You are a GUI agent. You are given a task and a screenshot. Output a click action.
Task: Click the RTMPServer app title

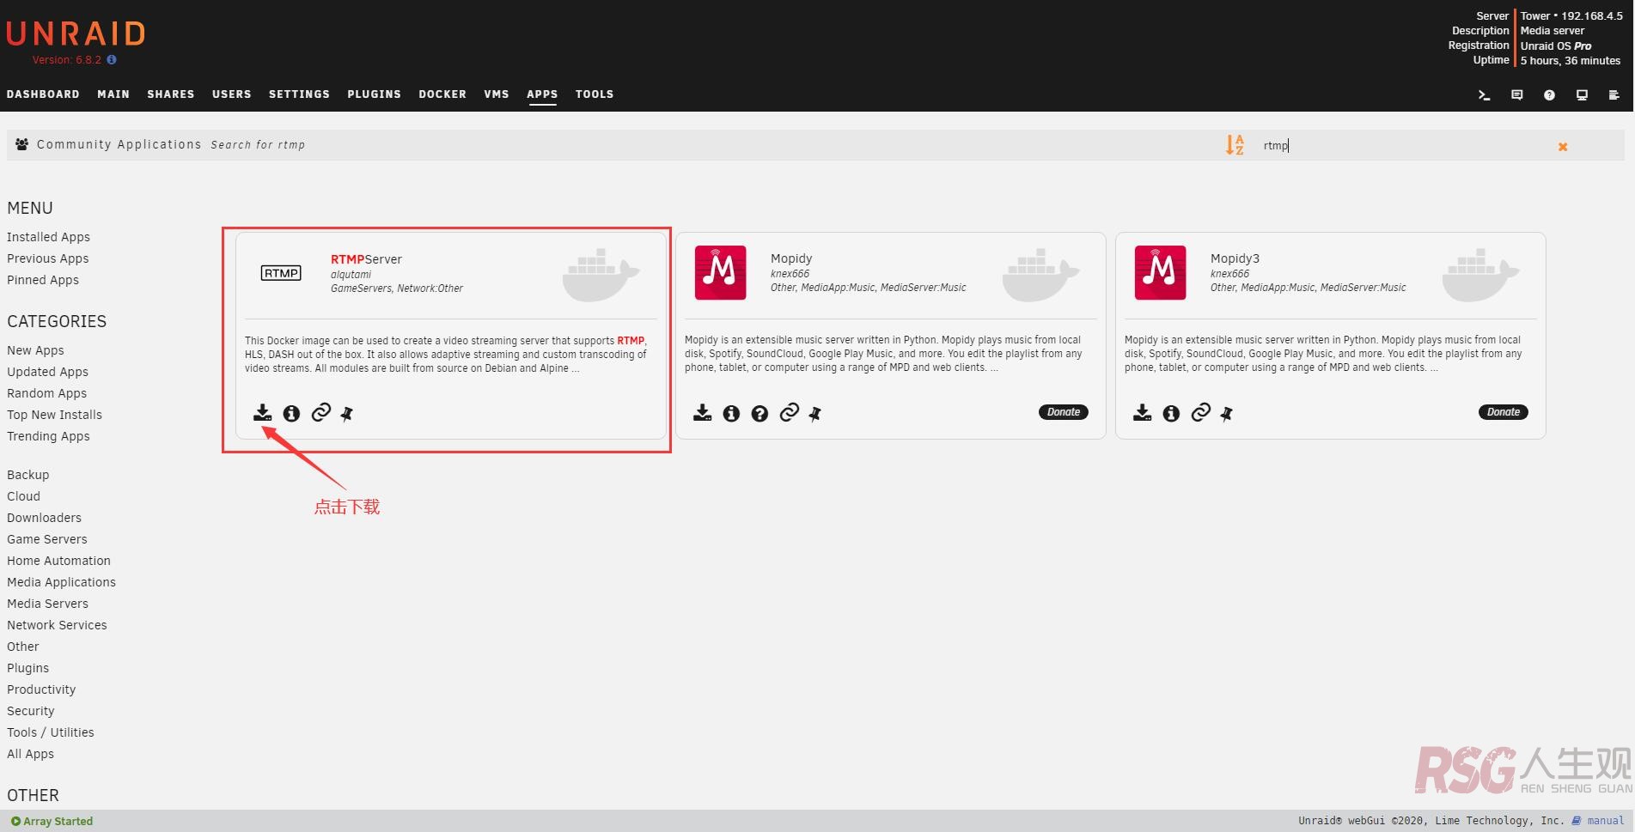(x=366, y=259)
